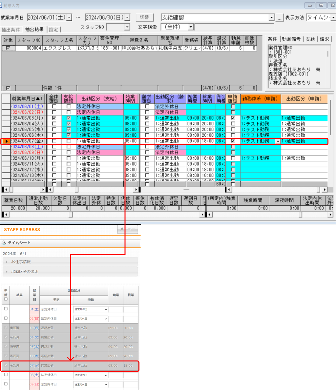Open the 請求 tab in right panel
336x390 pixels.
point(324,39)
